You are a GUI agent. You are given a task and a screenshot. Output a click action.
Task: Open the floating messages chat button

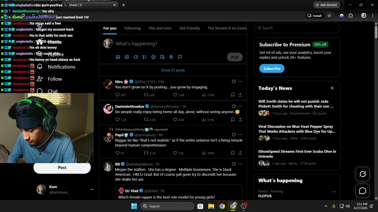coord(363,191)
